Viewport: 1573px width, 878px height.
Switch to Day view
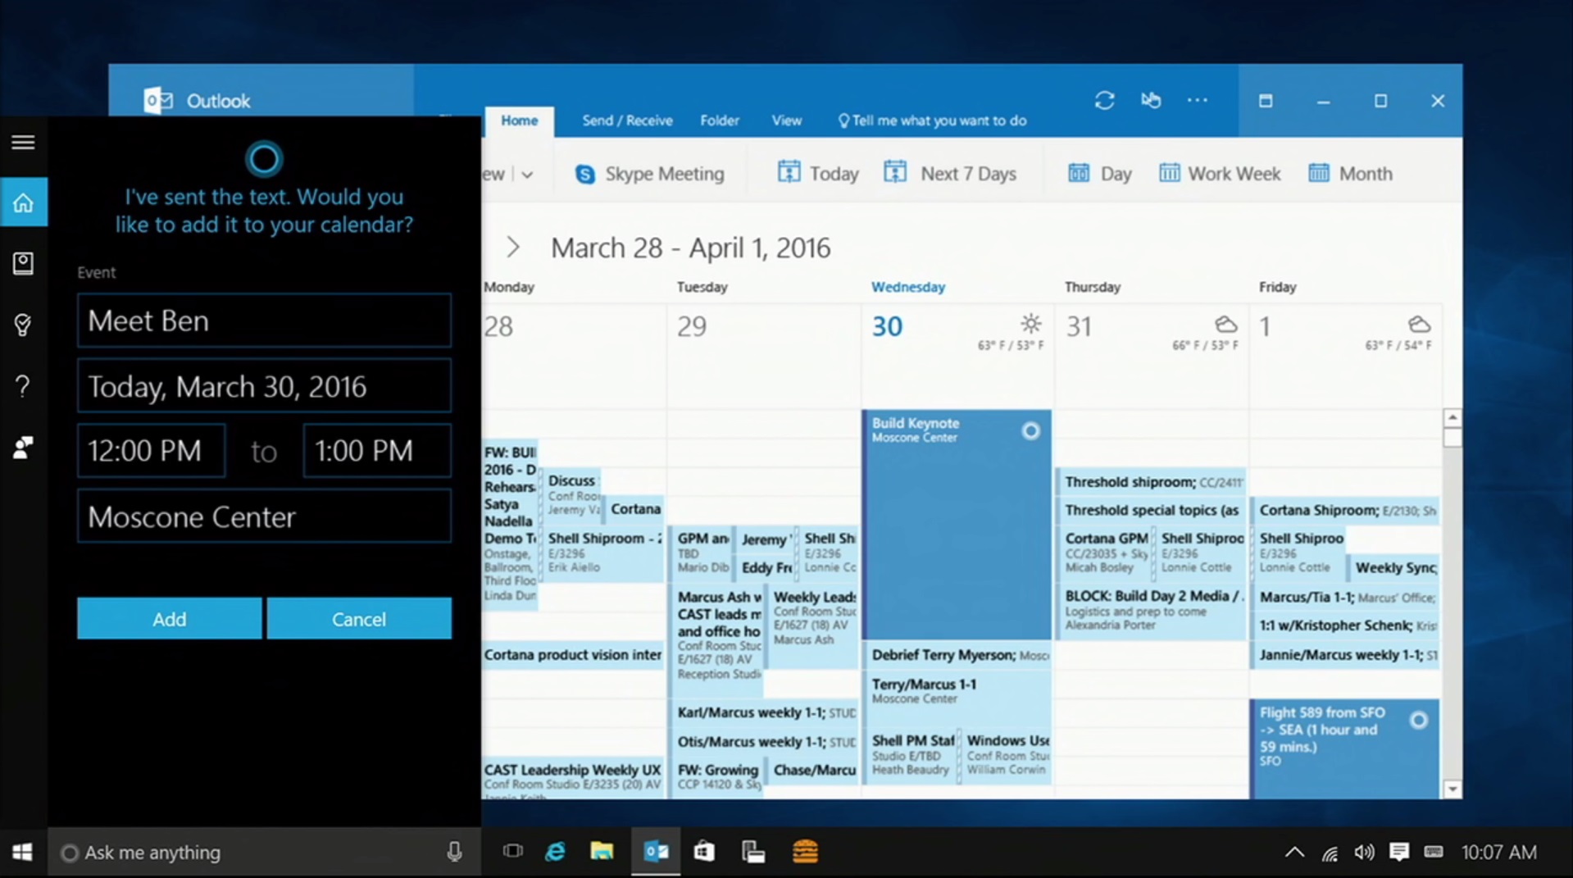(x=1099, y=173)
